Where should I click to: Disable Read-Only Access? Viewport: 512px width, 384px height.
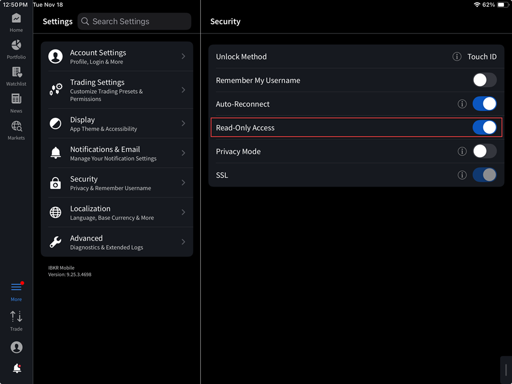point(485,127)
